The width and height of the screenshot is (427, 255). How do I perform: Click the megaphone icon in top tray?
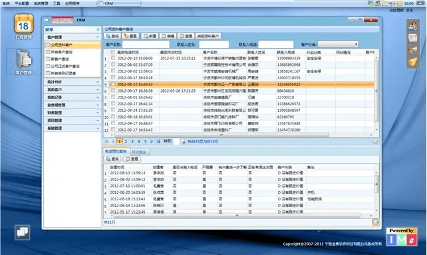(x=392, y=3)
